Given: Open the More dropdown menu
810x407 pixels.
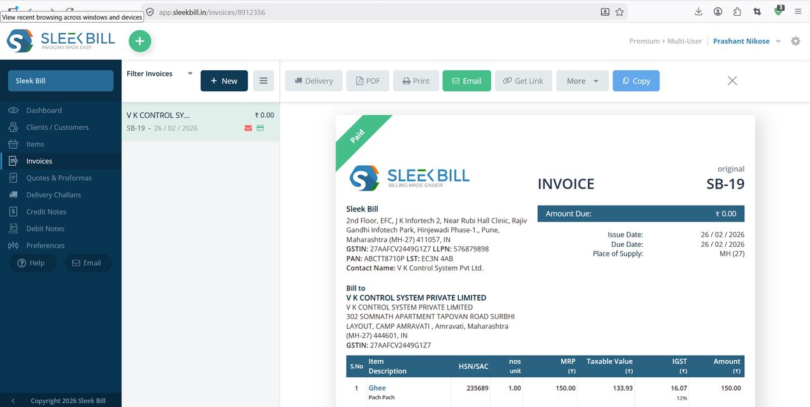Looking at the screenshot, I should 582,81.
